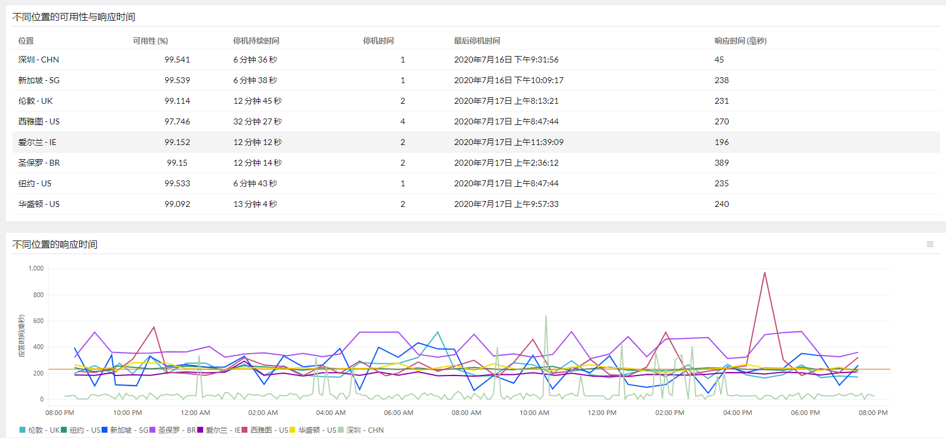Image resolution: width=946 pixels, height=438 pixels.
Task: Click response time value 389
Action: click(722, 163)
